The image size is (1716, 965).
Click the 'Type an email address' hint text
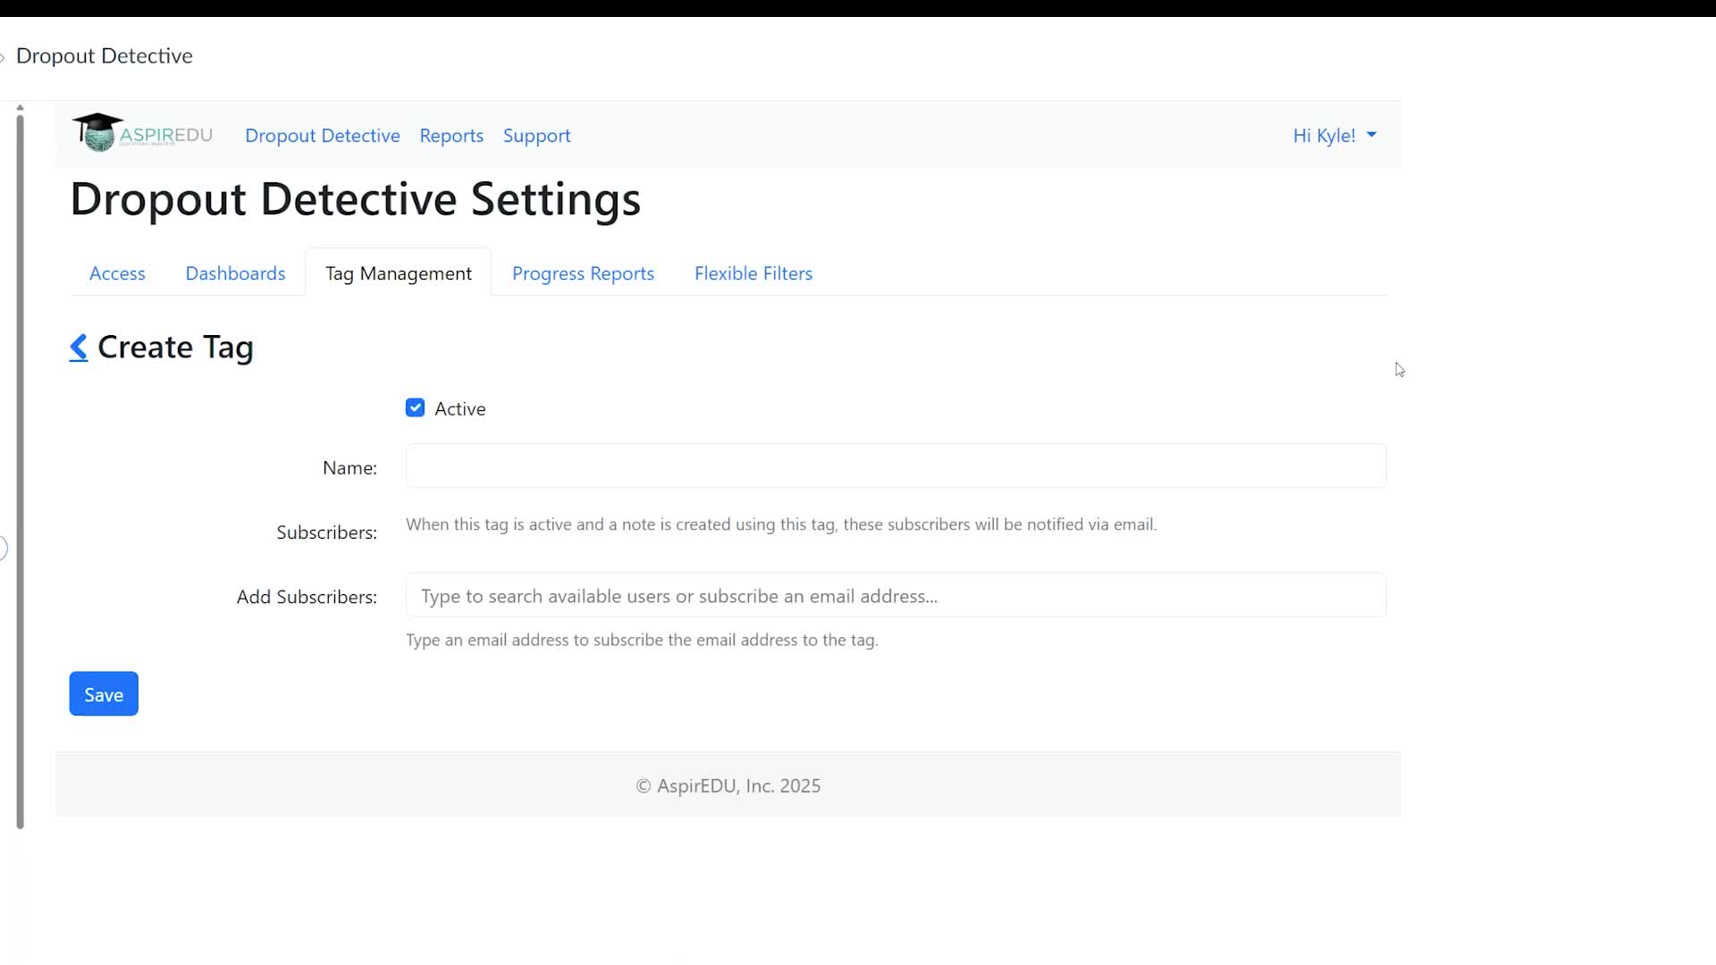642,640
